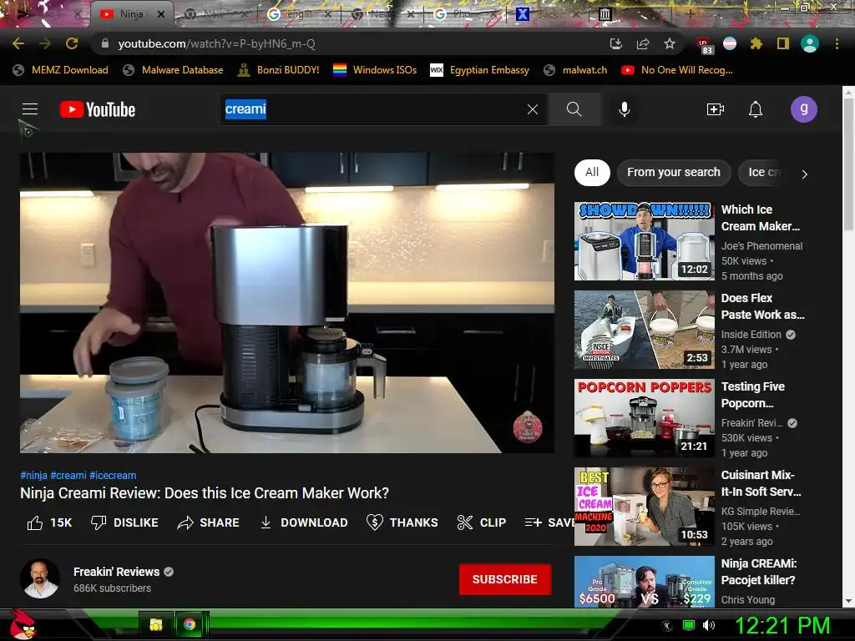The height and width of the screenshot is (641, 855).
Task: Click Chrome icon in taskbar
Action: click(x=190, y=624)
